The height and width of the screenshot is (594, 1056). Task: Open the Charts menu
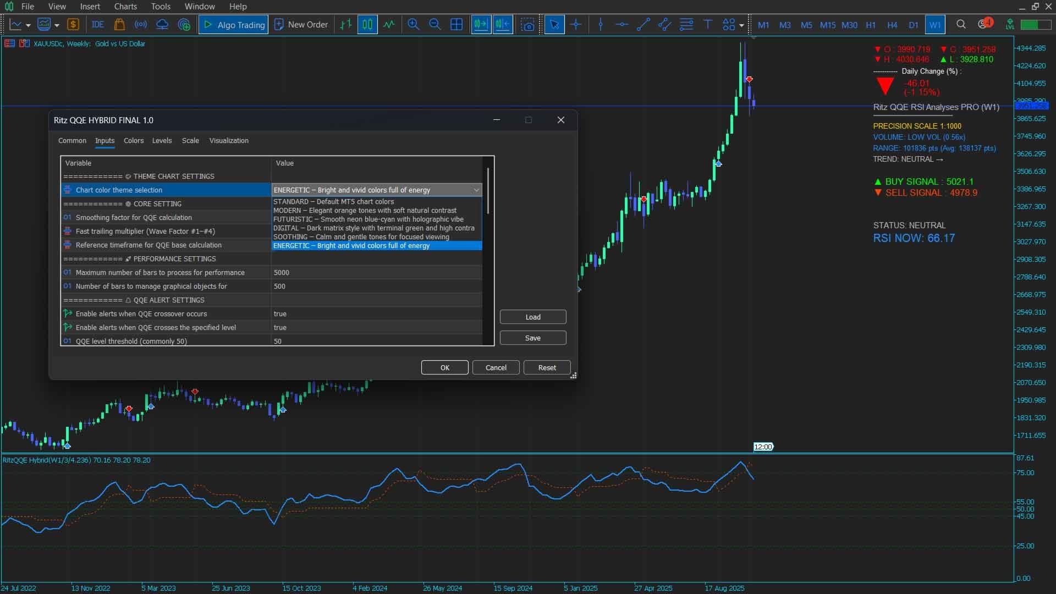tap(125, 7)
